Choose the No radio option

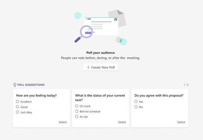pos(136,107)
